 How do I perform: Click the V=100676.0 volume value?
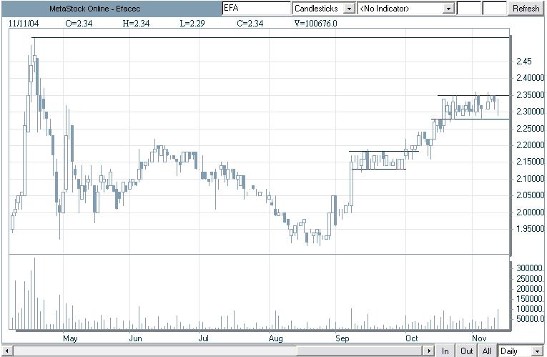coord(316,24)
